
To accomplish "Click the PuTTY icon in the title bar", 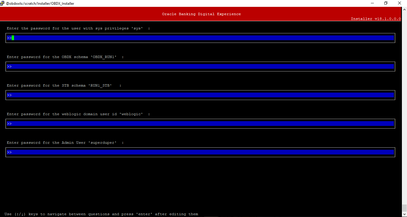I will (x=2, y=3).
